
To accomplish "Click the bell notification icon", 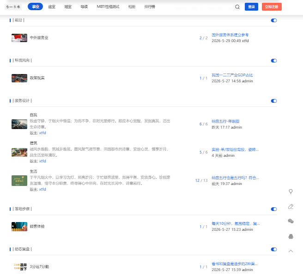I will click(x=291, y=236).
